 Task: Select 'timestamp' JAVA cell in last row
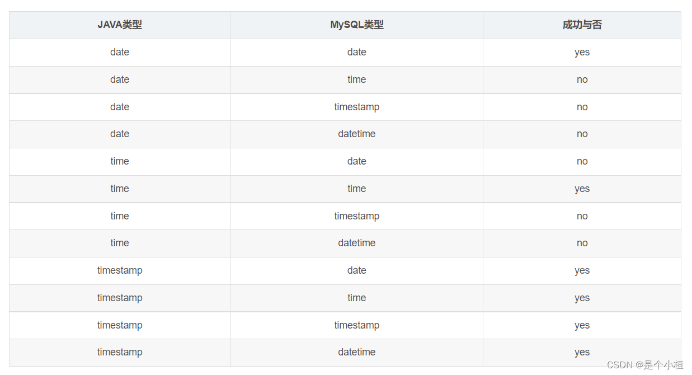pyautogui.click(x=120, y=352)
